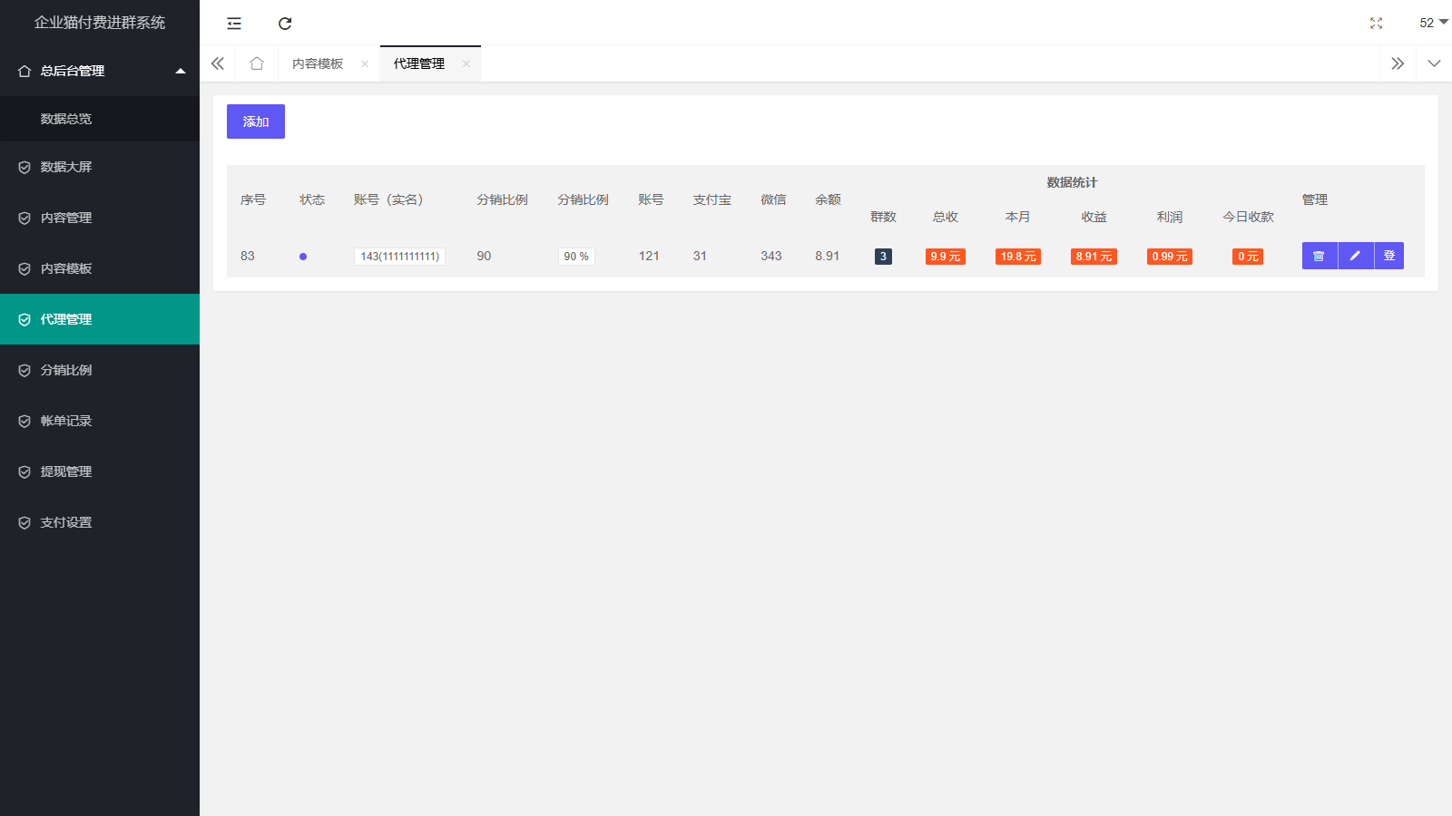Click the 登 login button in row 83

pyautogui.click(x=1389, y=256)
